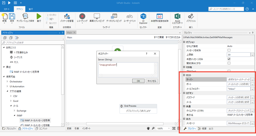This screenshot has height=136, width=256.
Task: Run the workflow with green 実行 button
Action: (x=39, y=17)
